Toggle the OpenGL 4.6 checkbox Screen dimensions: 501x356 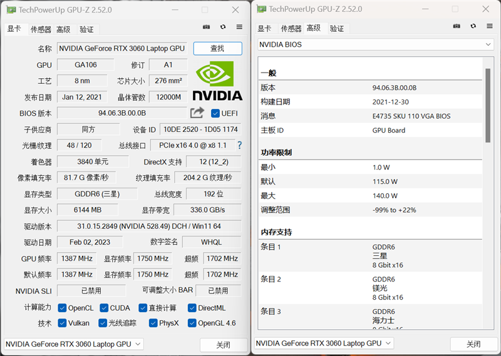tap(192, 323)
